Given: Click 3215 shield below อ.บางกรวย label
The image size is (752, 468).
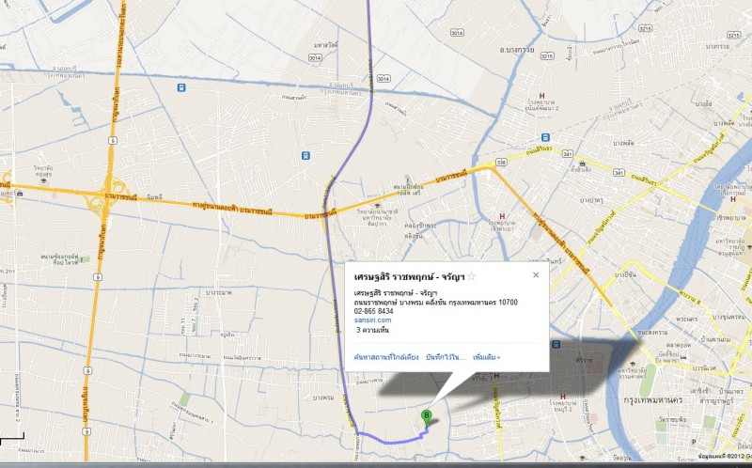Looking at the screenshot, I should pos(547,56).
